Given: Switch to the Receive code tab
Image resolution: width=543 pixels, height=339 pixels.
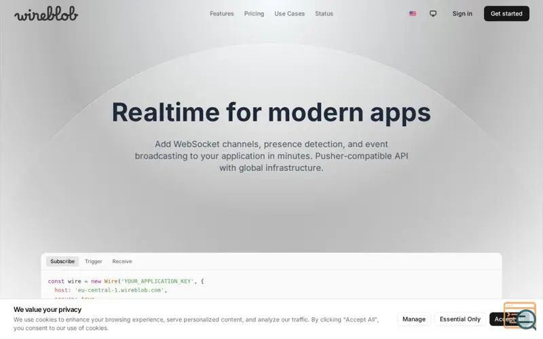Looking at the screenshot, I should 122,261.
